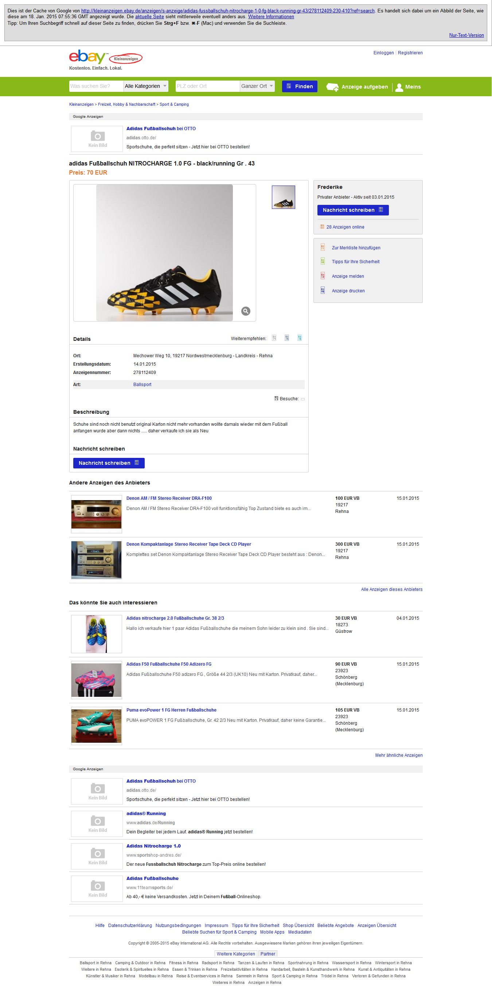
Task: Click the magnifier zoom icon on shoe photo
Action: click(x=246, y=311)
